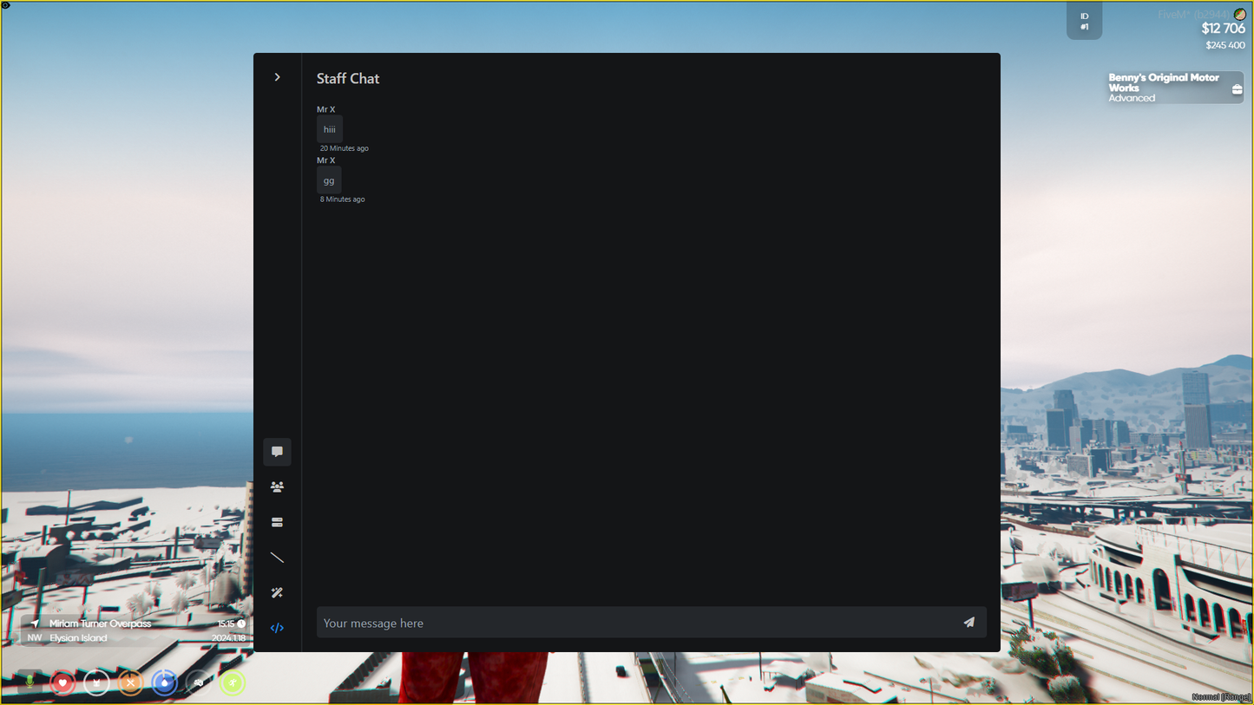Image resolution: width=1254 pixels, height=705 pixels.
Task: Click the diagonal line icon in sidebar
Action: coord(278,558)
